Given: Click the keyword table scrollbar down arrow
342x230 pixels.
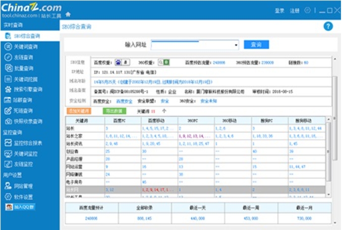Looking at the screenshot, I should (328, 195).
